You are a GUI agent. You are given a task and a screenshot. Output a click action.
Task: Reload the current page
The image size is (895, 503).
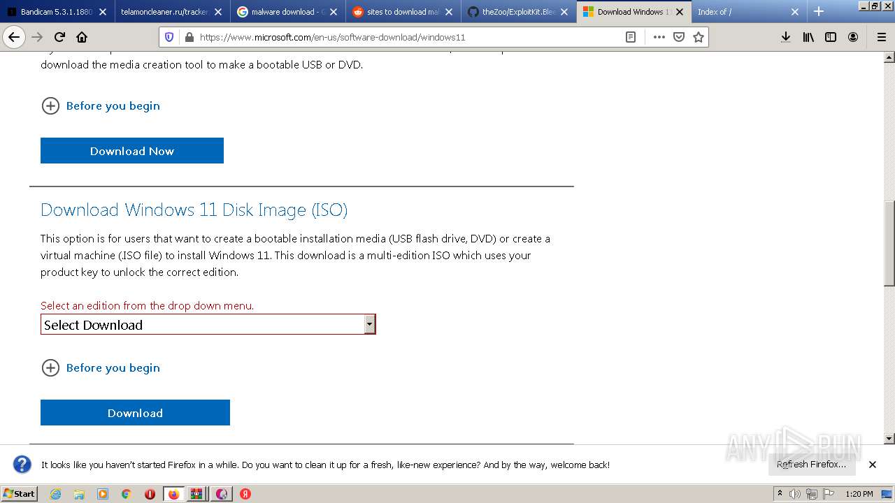coord(59,37)
